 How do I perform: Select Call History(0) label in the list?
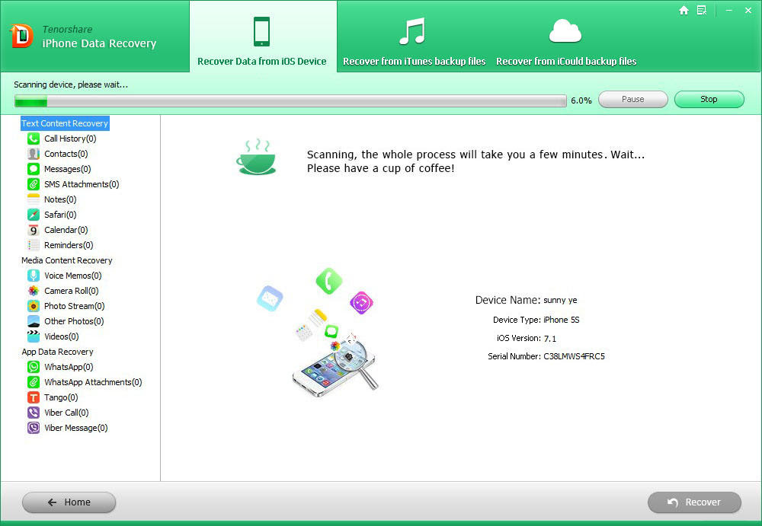click(x=70, y=139)
